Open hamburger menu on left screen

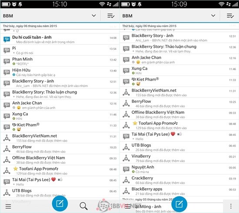pos(8,206)
